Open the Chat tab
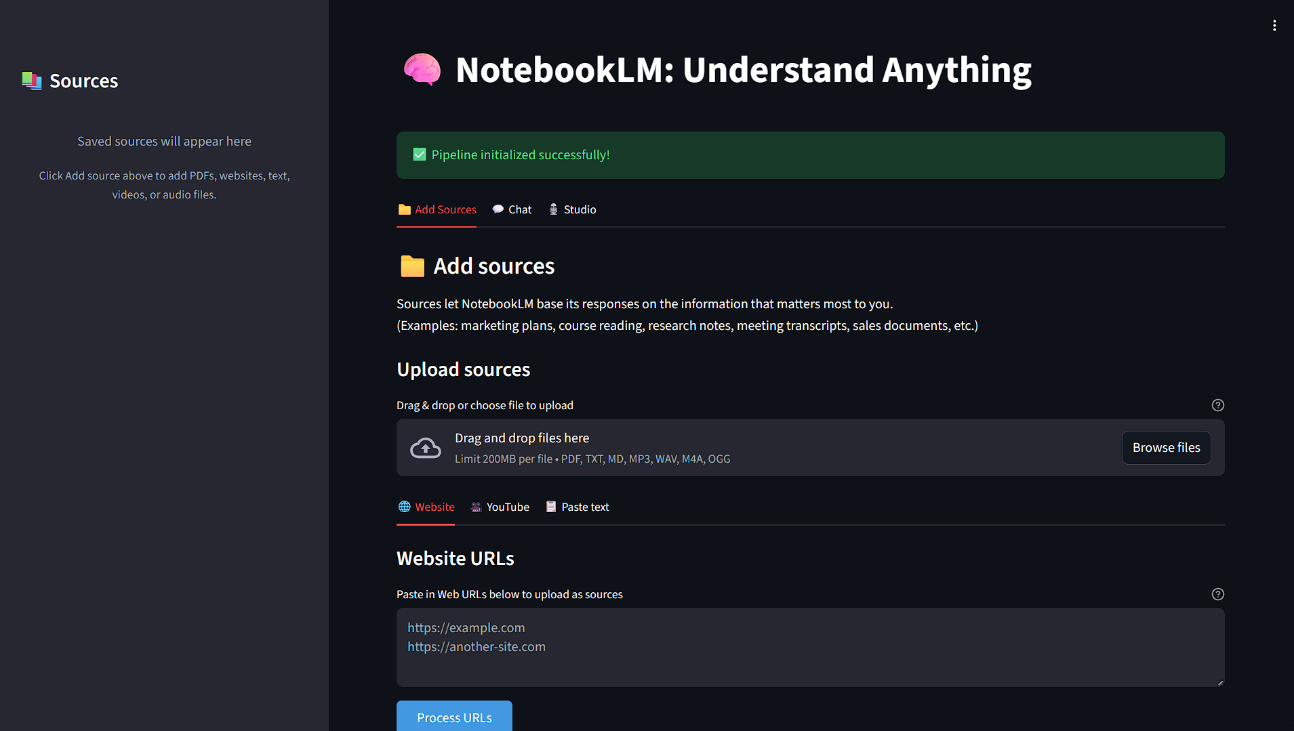 coord(512,210)
